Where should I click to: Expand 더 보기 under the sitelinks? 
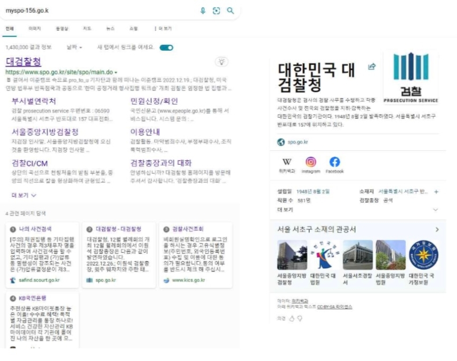24,195
